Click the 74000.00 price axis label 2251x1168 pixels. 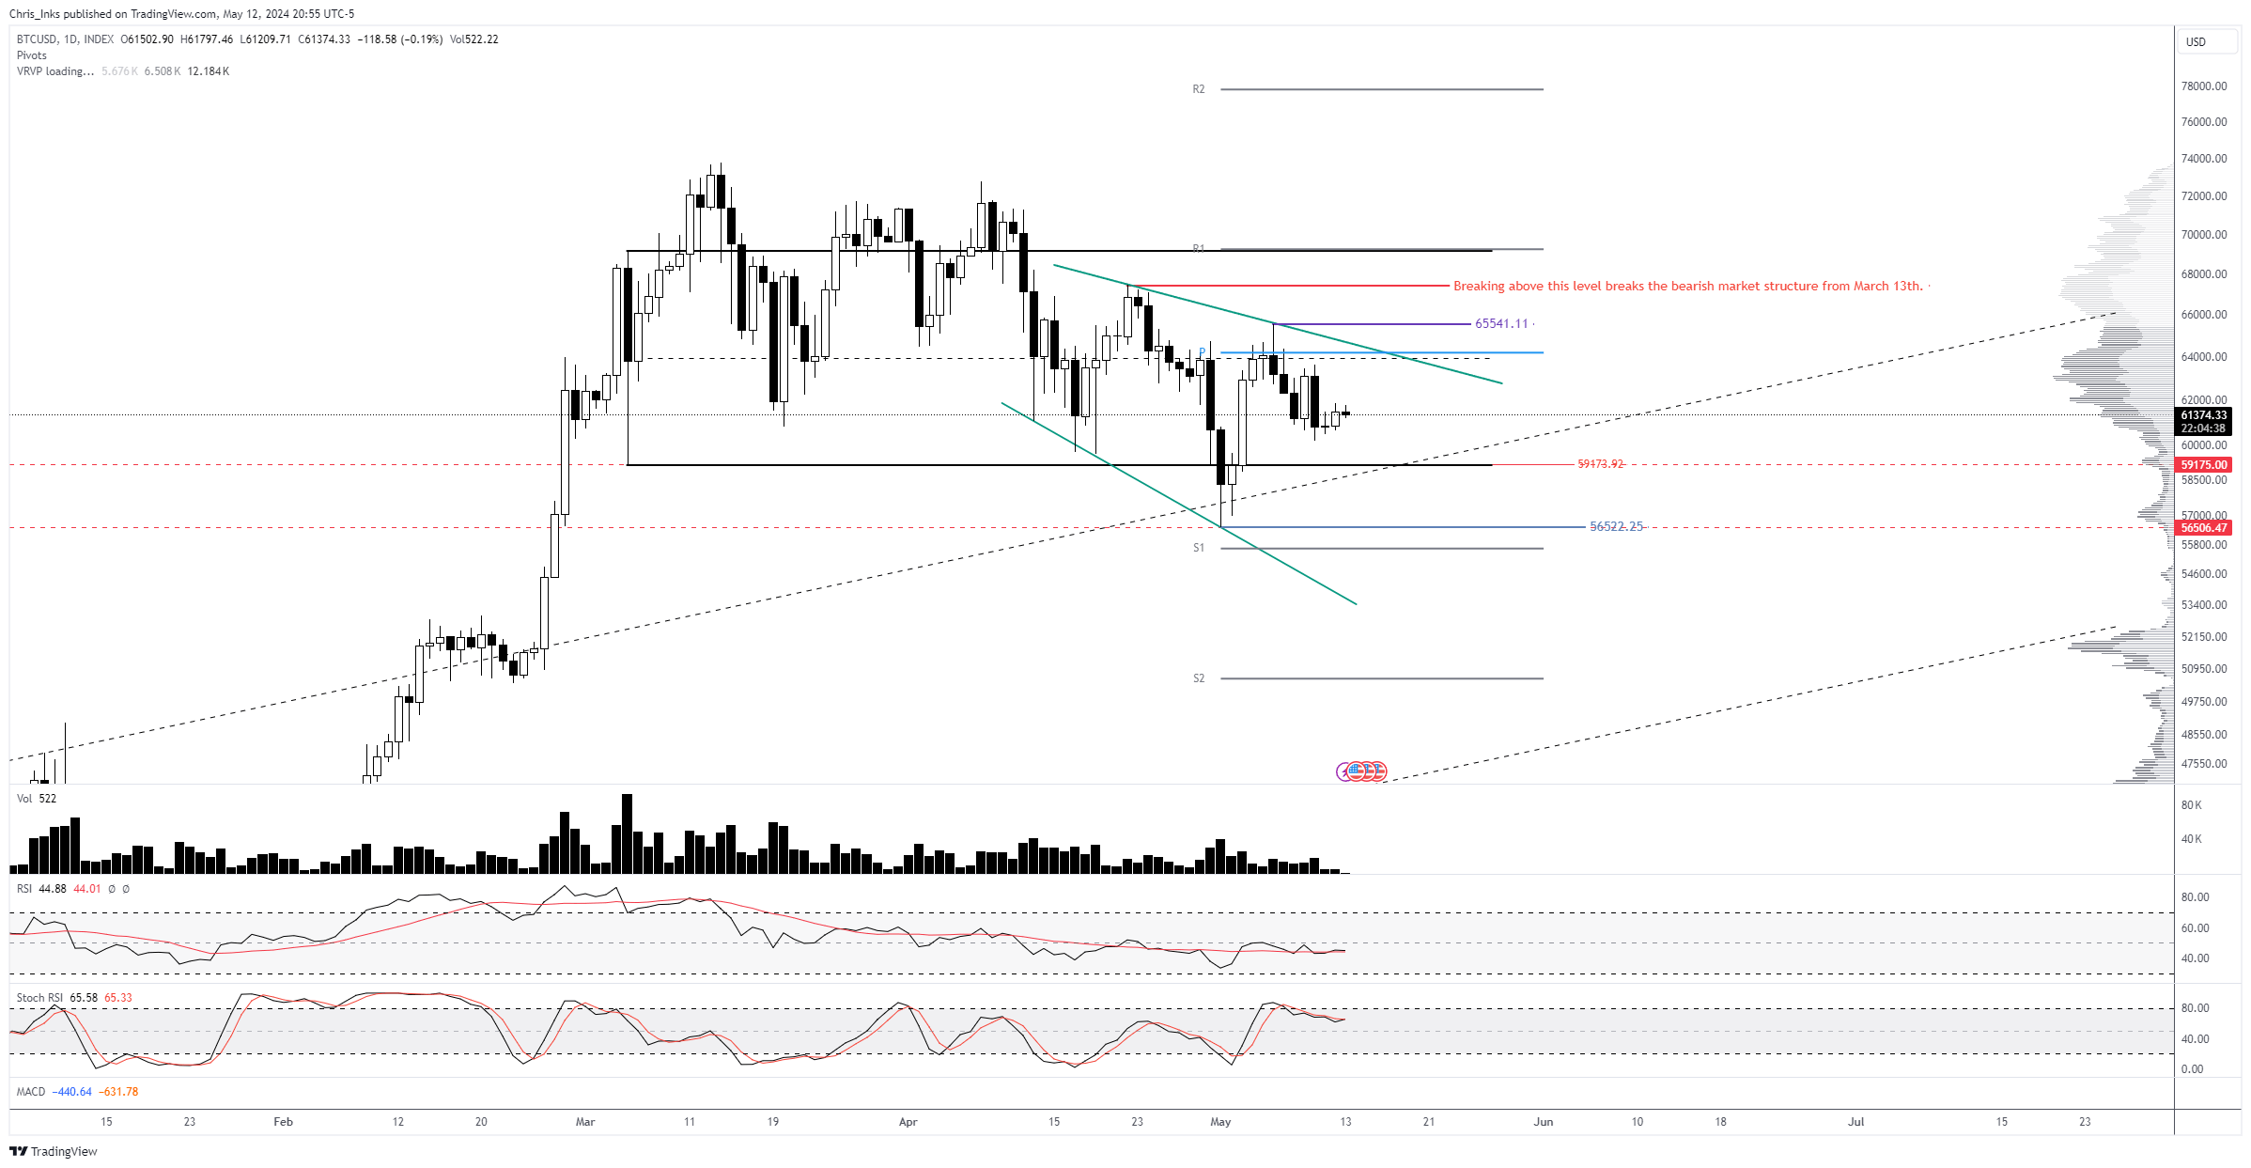(2204, 159)
